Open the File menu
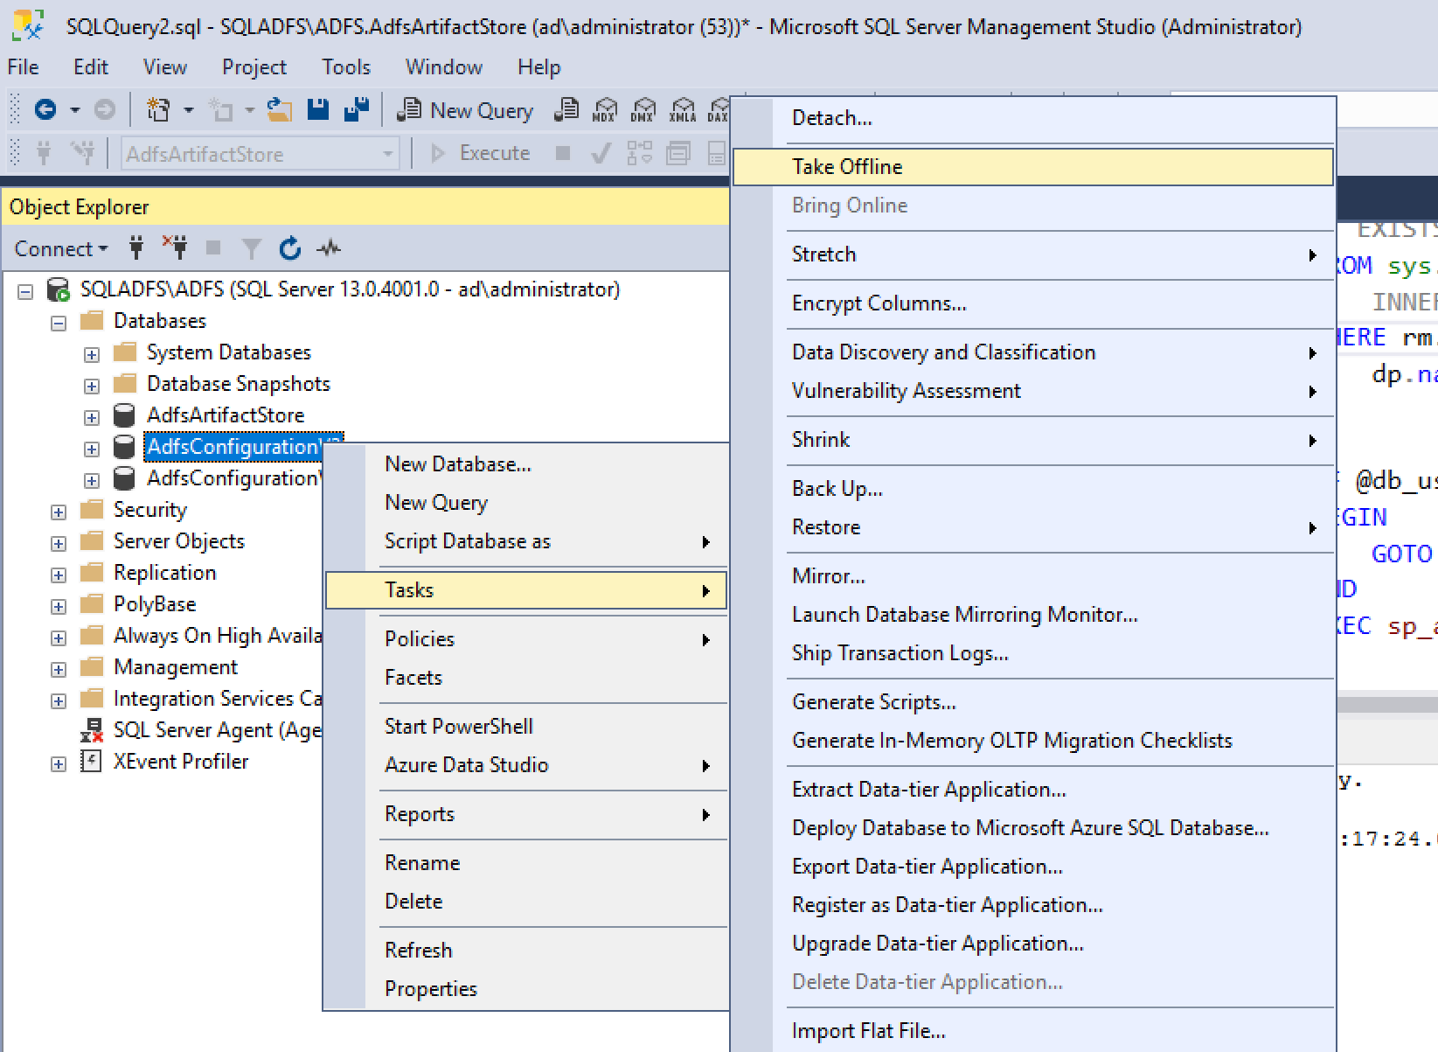This screenshot has height=1052, width=1438. tap(23, 67)
